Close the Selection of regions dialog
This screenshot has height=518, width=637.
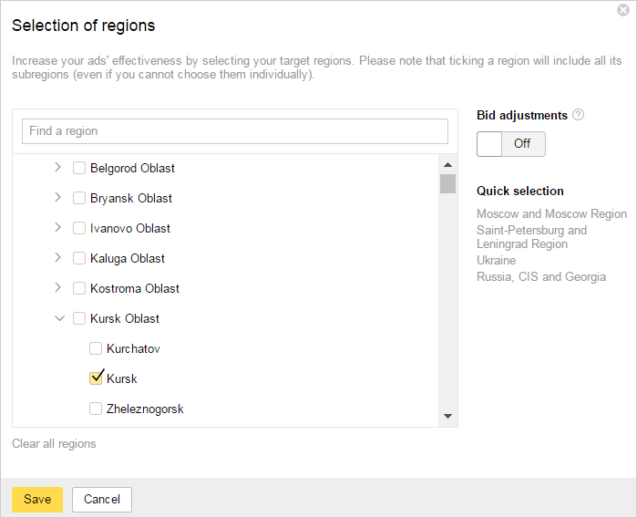622,10
